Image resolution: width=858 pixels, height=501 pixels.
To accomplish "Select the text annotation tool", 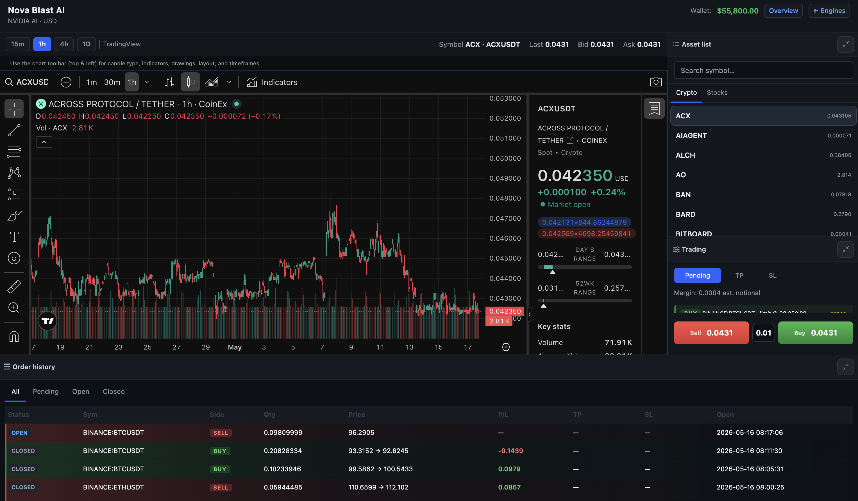I will click(14, 236).
